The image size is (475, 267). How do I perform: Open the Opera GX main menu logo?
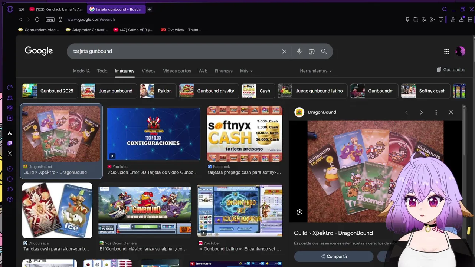[10, 9]
